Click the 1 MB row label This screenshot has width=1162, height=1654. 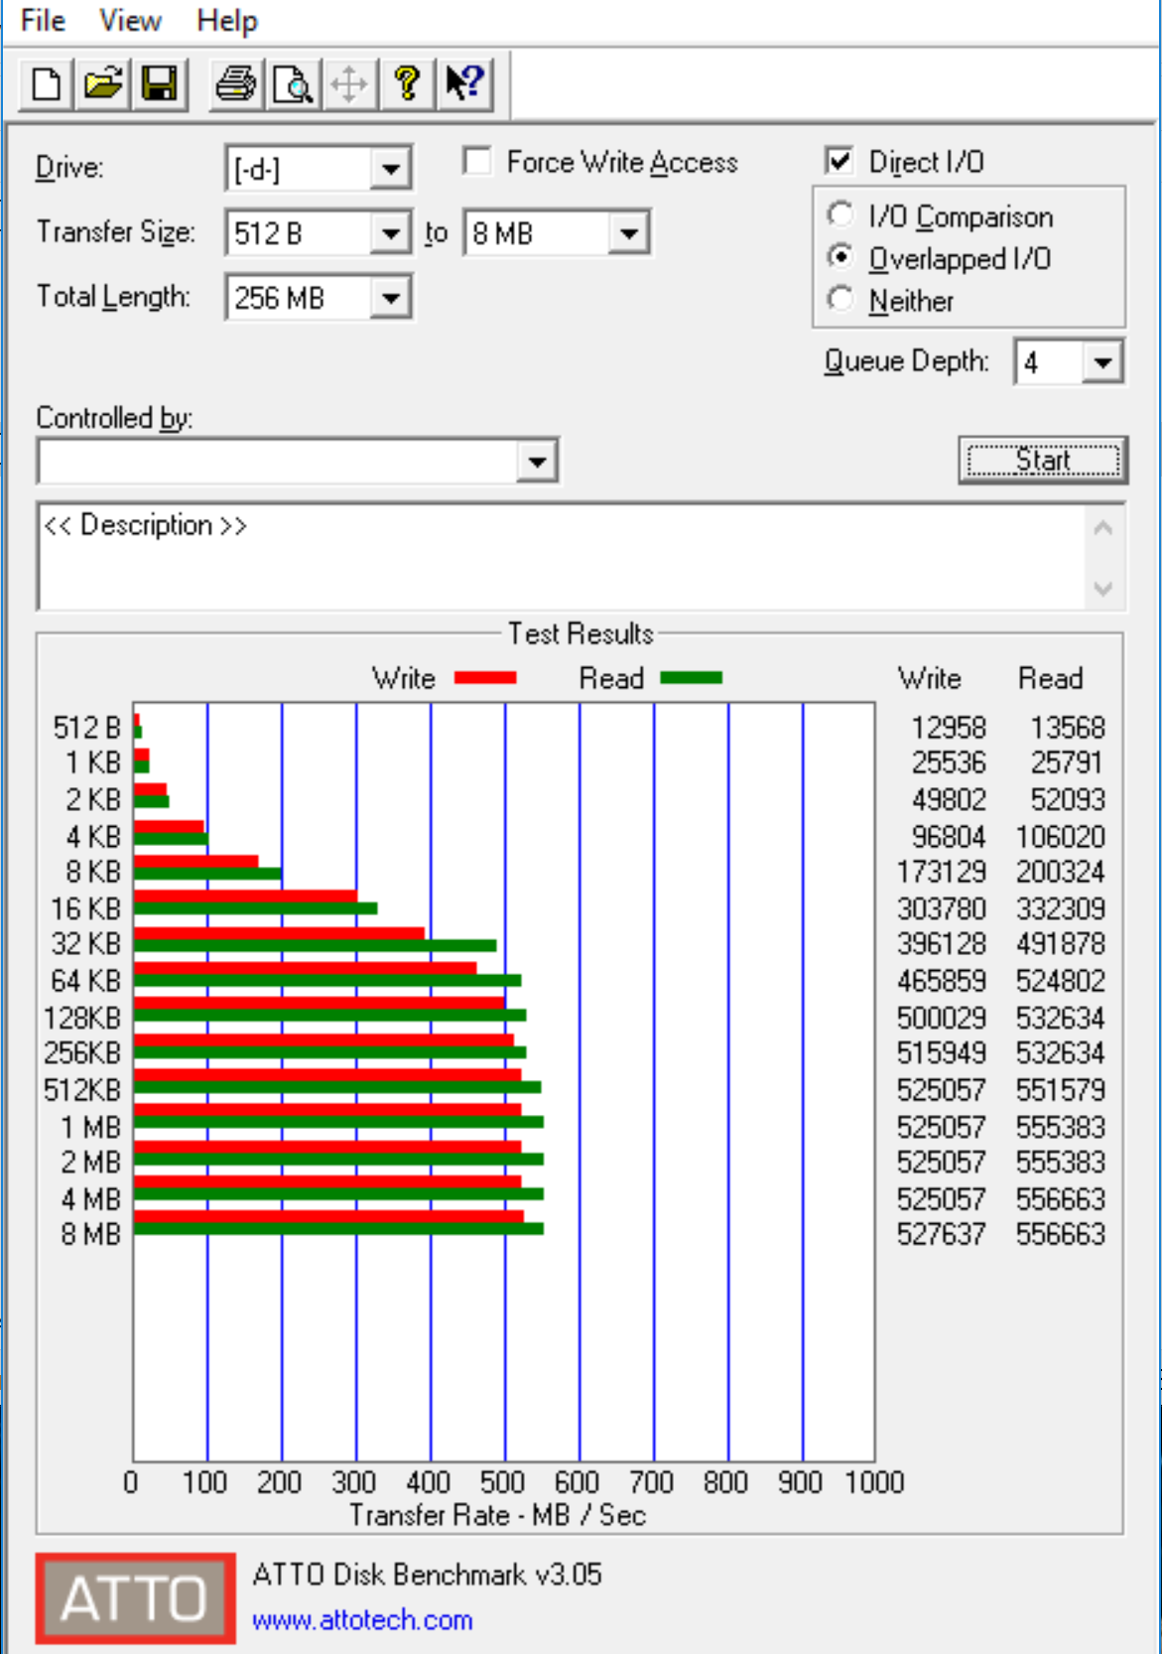coord(91,1127)
